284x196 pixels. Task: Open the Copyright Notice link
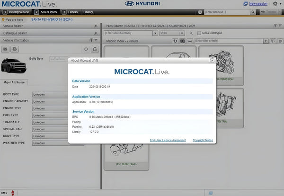pos(203,140)
